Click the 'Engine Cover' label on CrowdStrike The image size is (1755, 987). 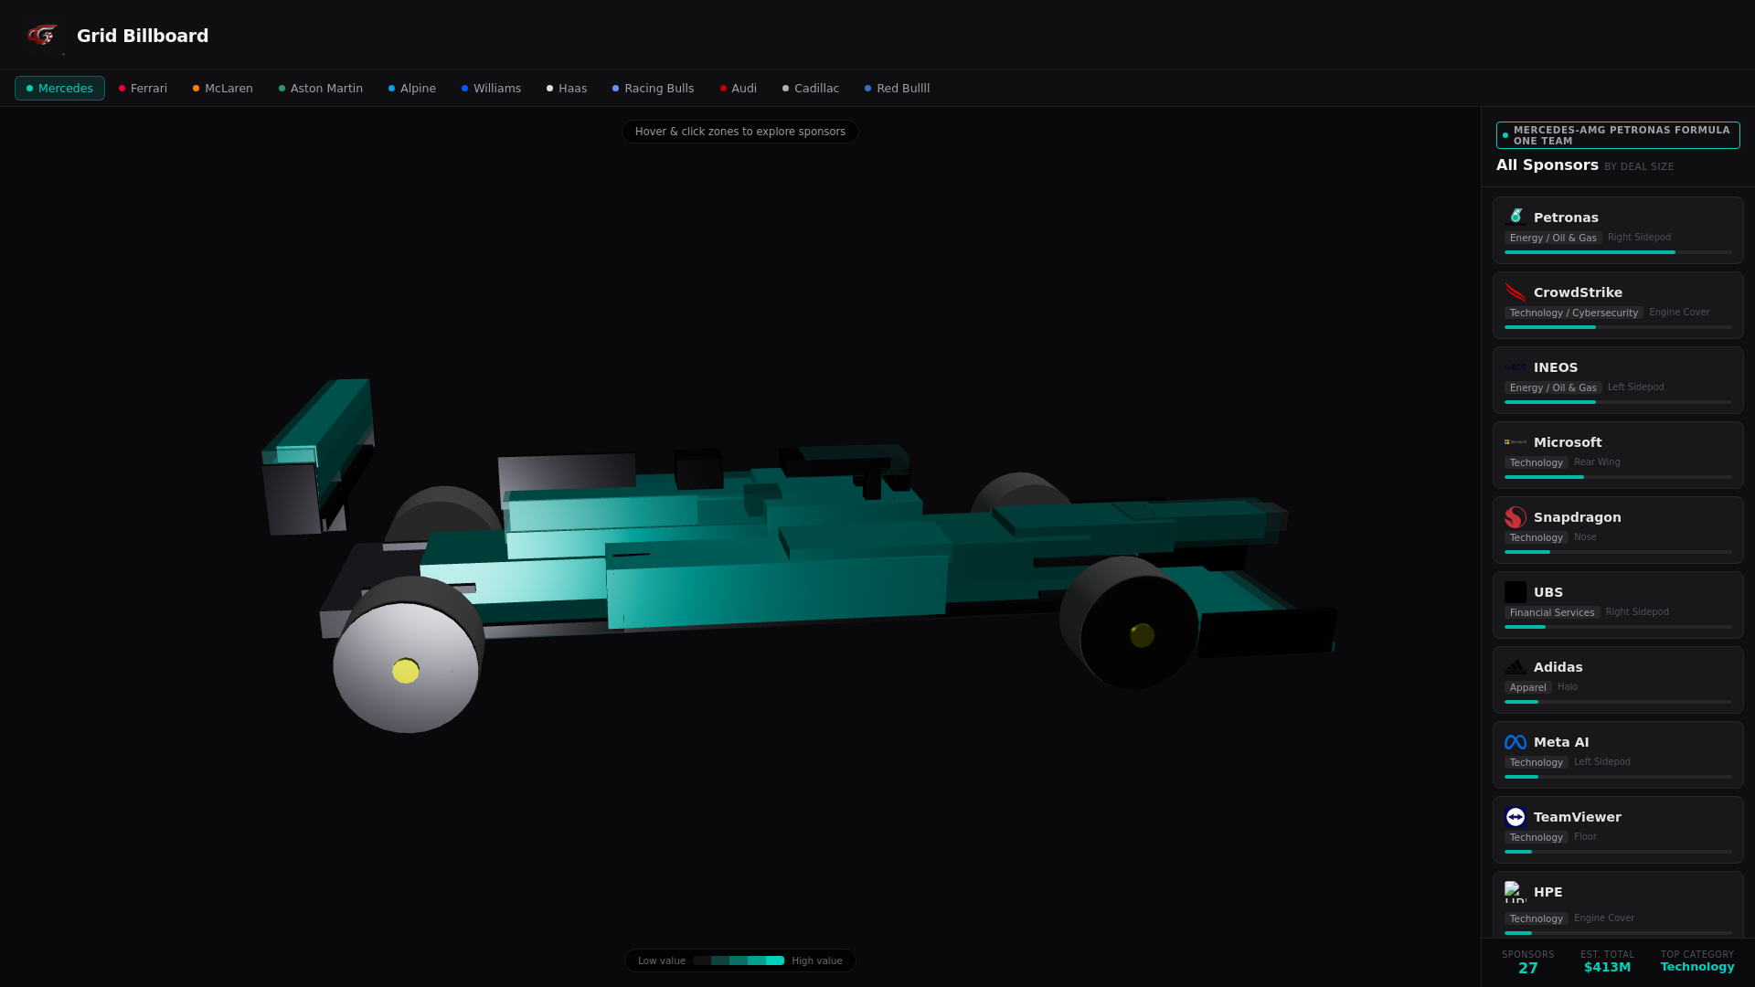click(1679, 313)
